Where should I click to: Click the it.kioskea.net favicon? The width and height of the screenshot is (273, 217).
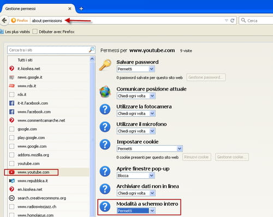tap(11, 69)
